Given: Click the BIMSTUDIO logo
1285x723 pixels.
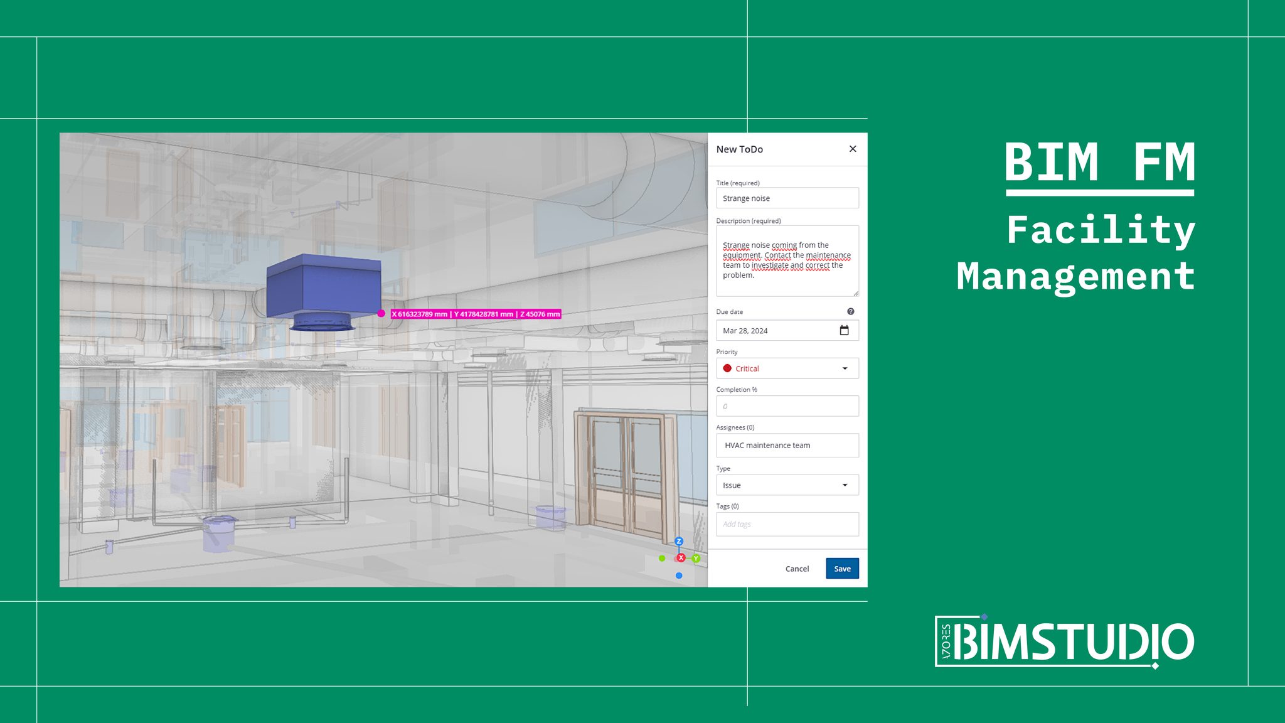Looking at the screenshot, I should (1065, 642).
